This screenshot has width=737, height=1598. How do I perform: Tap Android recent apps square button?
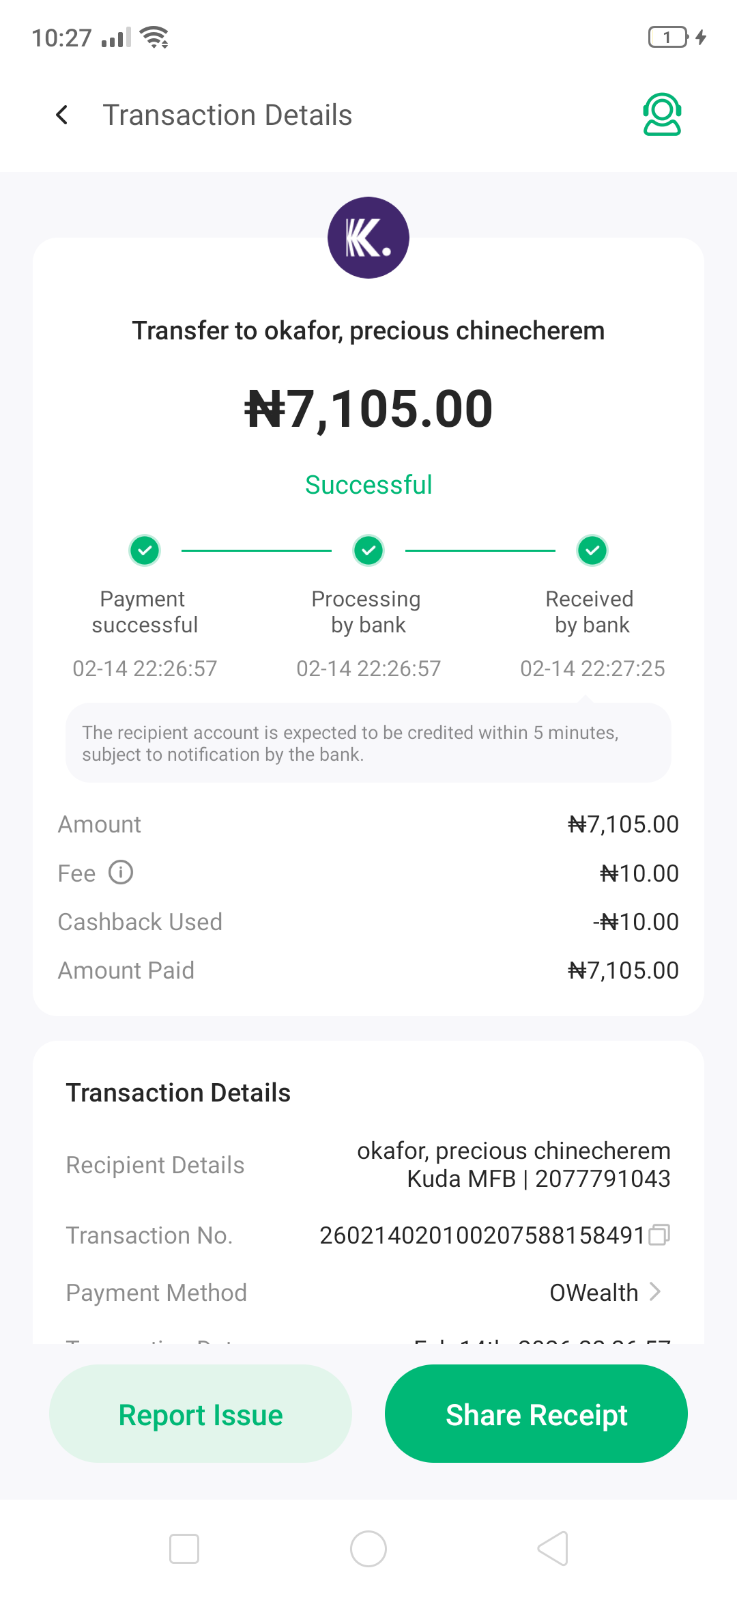point(184,1549)
